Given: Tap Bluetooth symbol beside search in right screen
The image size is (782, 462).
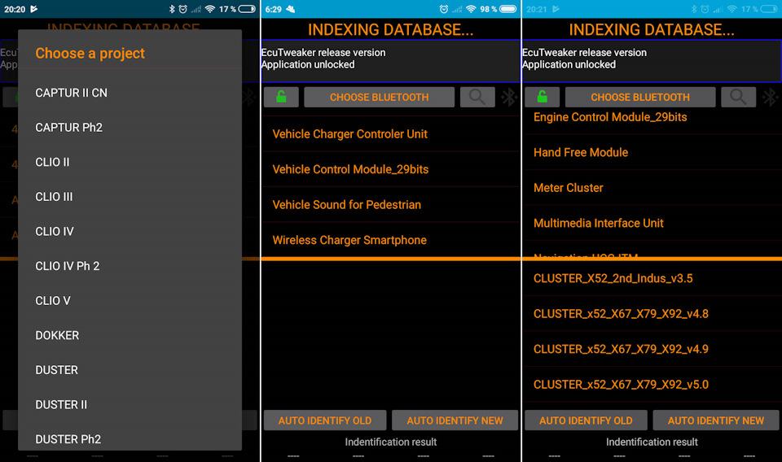Looking at the screenshot, I should 770,98.
